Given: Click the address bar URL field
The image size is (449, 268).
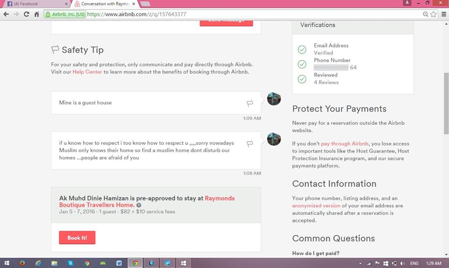Looking at the screenshot, I should pos(253,14).
